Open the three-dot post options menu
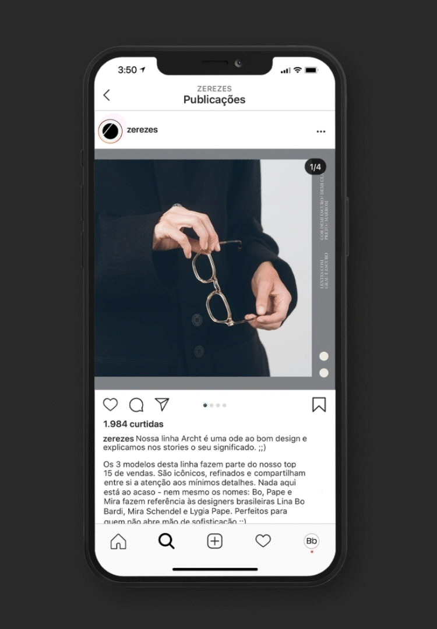 coord(321,132)
